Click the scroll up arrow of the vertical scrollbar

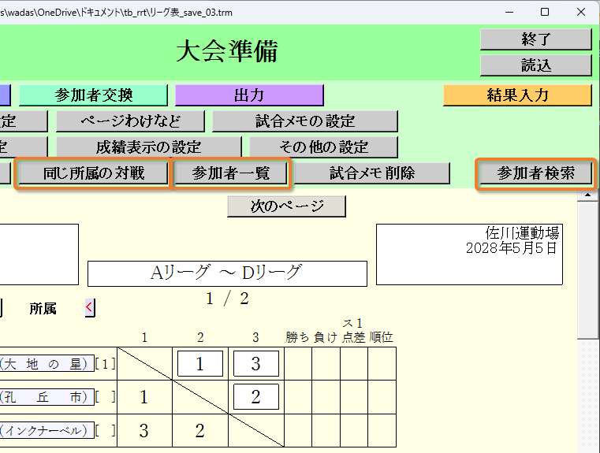[587, 195]
